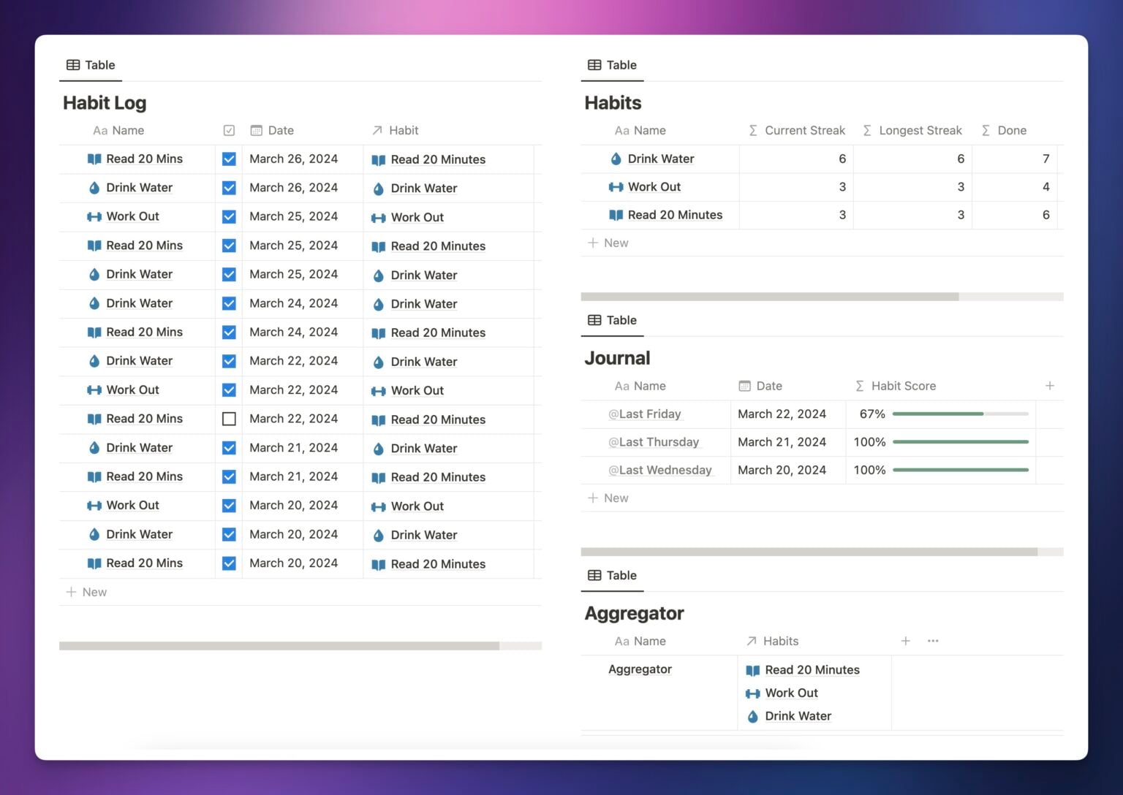Select the water drop icon beside Drink Water

tap(94, 188)
